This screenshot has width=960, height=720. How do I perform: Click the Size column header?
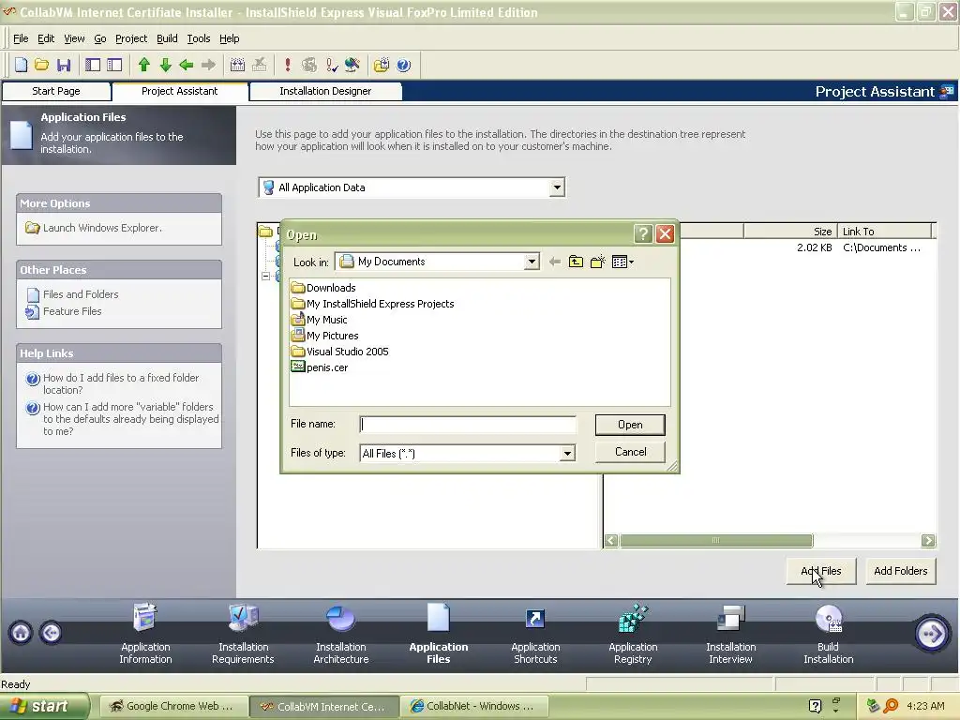[789, 232]
